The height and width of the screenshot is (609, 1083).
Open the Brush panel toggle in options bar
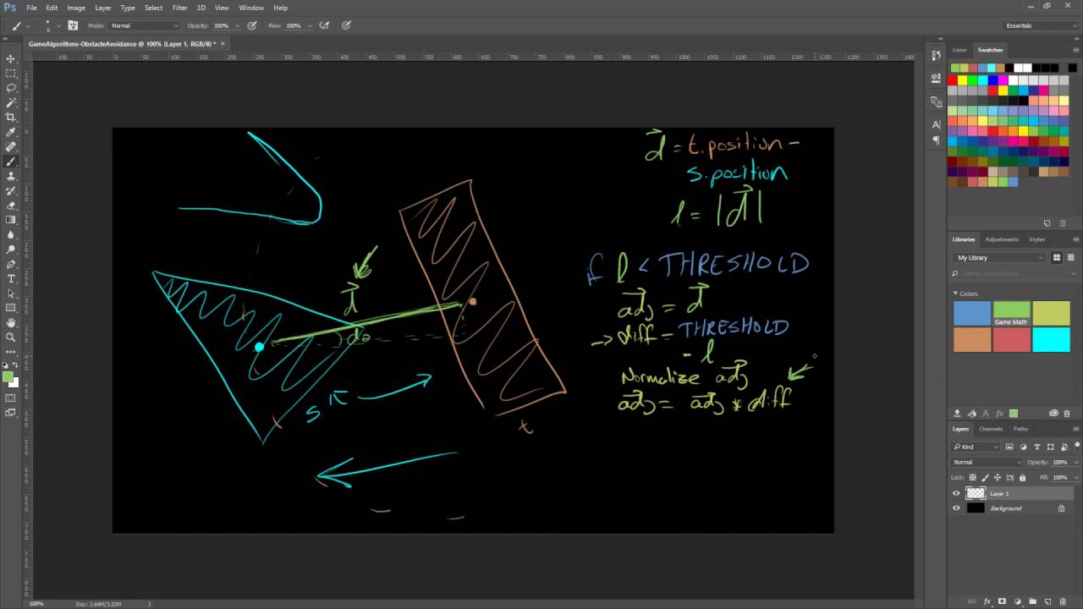tap(73, 25)
